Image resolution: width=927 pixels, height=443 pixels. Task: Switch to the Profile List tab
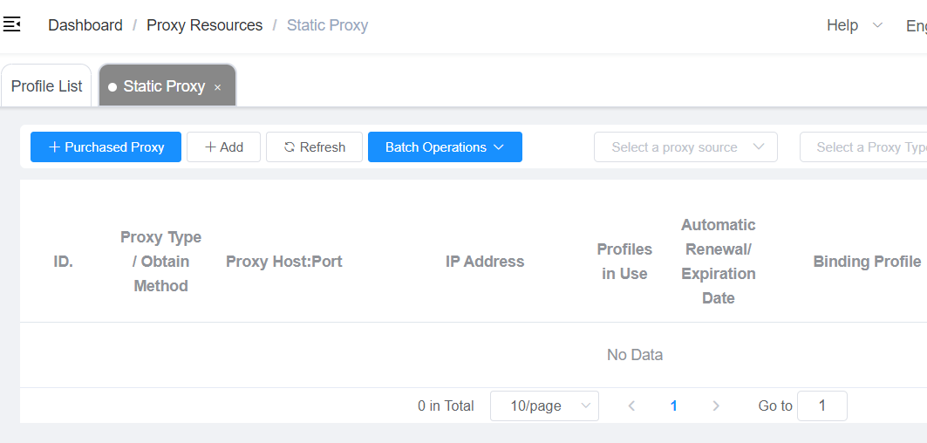46,86
